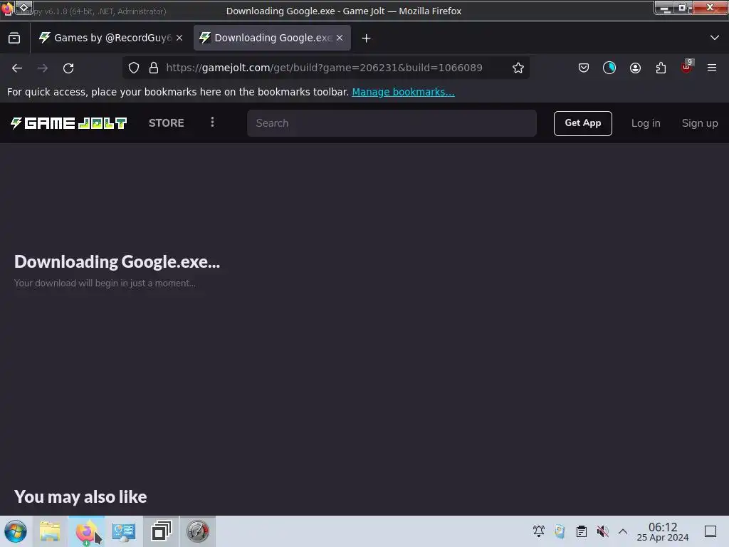
Task: Click the Get App button
Action: click(582, 123)
